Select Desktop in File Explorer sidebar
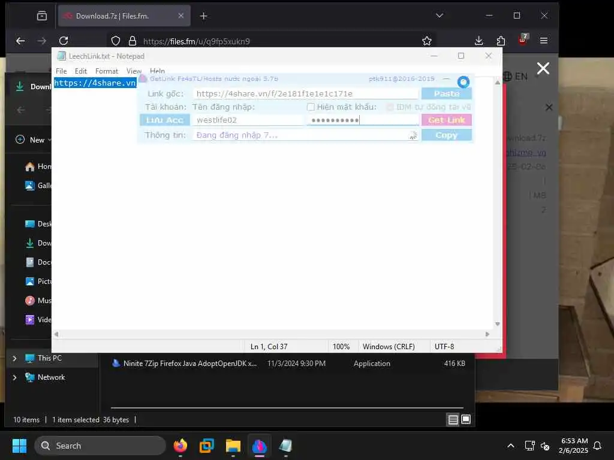The image size is (614, 460). point(38,224)
